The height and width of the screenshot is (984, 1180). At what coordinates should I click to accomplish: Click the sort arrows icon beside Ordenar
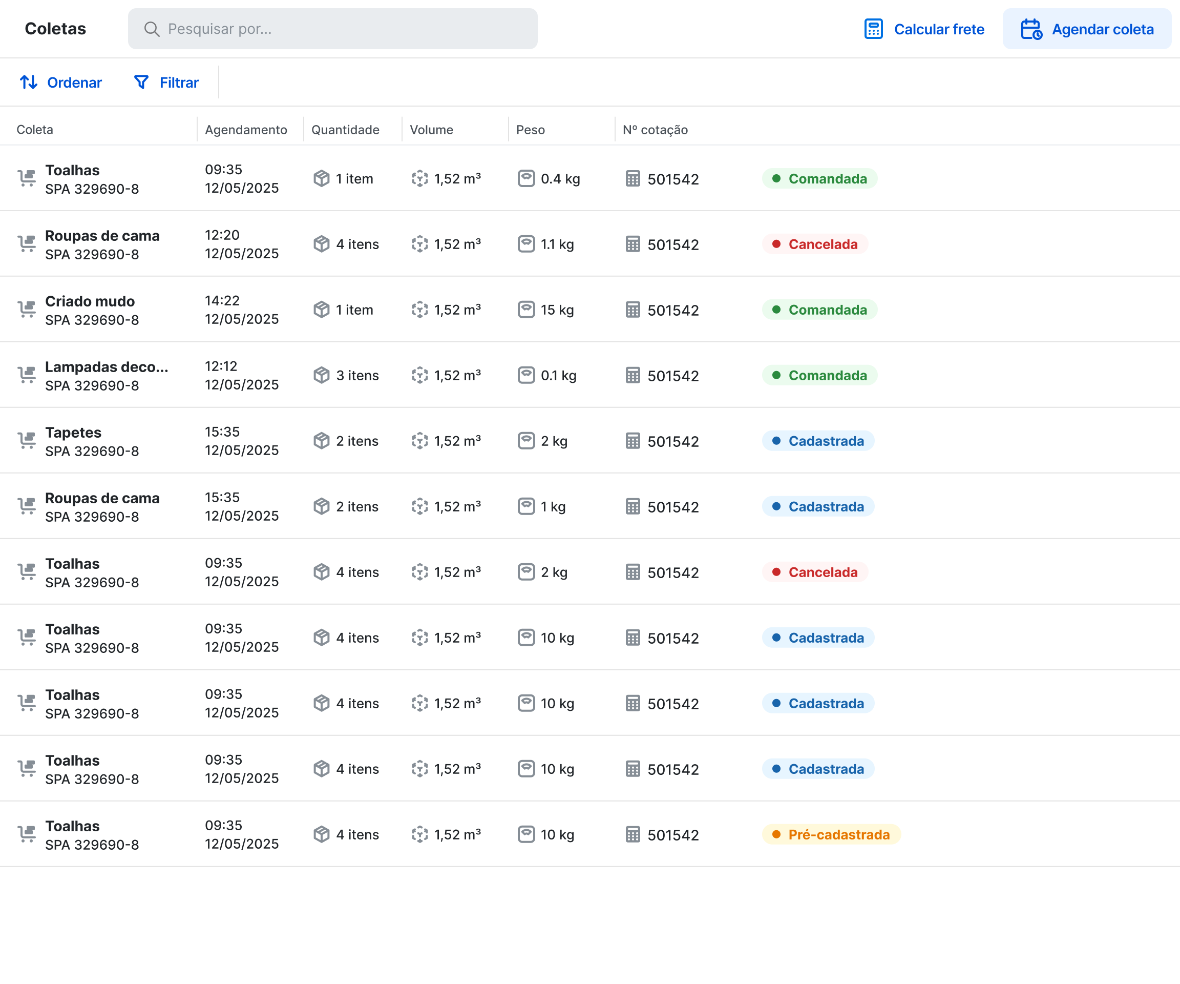(x=29, y=83)
